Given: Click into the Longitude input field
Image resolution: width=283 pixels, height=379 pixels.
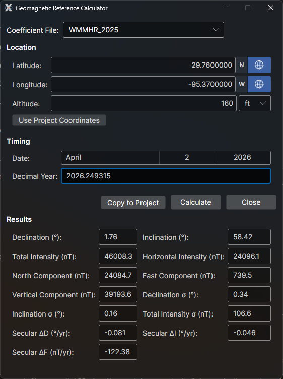Looking at the screenshot, I should (143, 84).
